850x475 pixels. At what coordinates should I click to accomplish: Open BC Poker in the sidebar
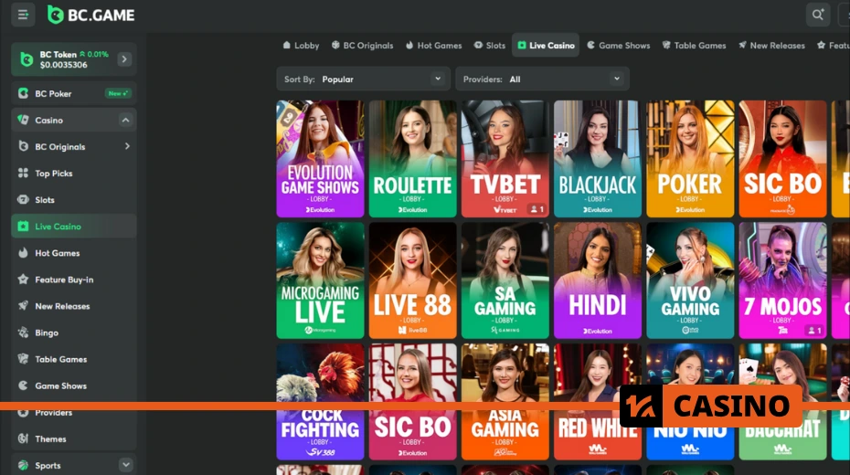(74, 93)
